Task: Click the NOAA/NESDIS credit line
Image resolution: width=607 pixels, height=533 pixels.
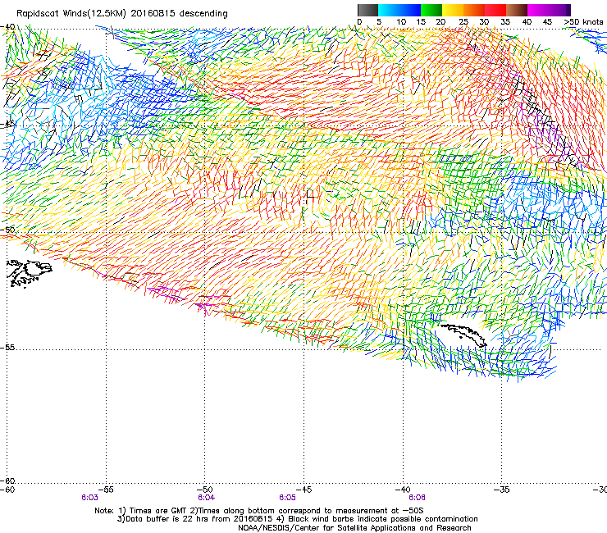Action: coord(354,528)
